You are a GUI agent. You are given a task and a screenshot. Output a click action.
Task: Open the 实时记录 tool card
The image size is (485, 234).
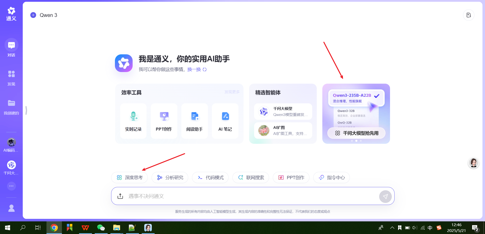click(133, 121)
